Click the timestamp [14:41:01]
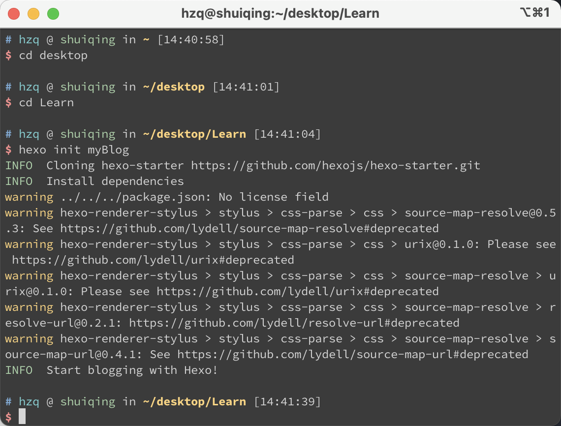 (x=246, y=87)
